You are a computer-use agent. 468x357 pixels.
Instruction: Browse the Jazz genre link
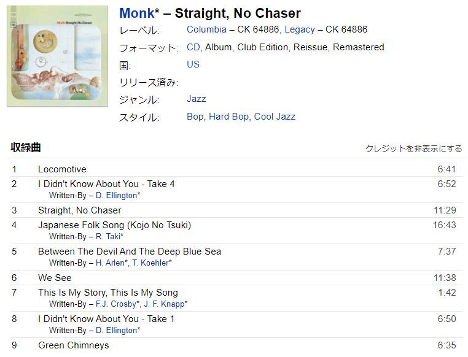pyautogui.click(x=197, y=99)
